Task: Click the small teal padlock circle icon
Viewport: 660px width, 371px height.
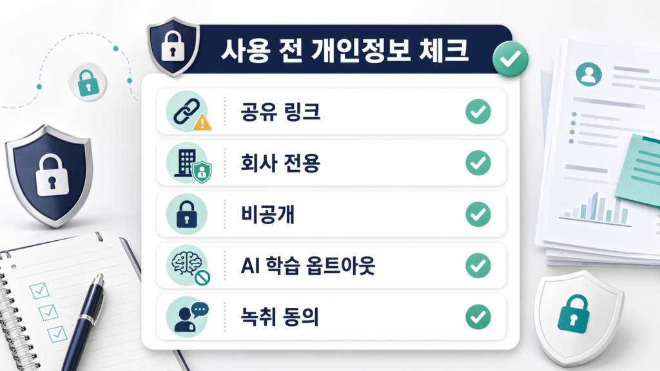Action: (87, 81)
